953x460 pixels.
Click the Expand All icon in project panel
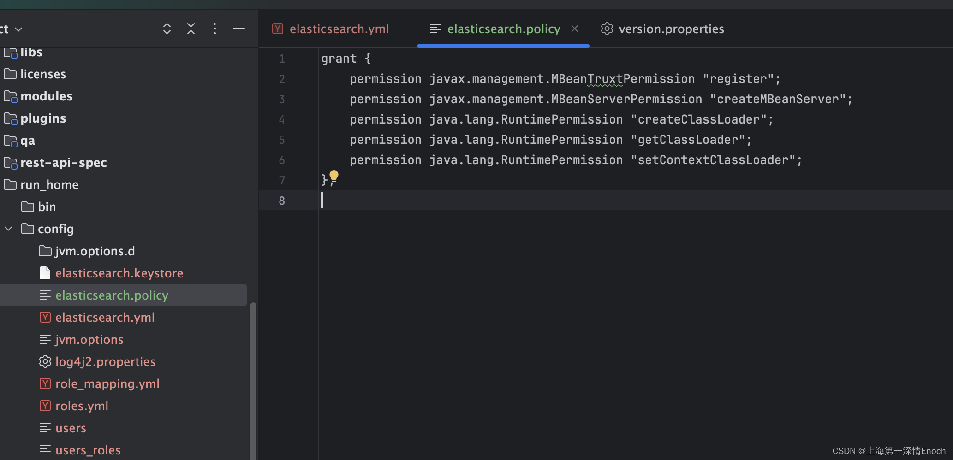[x=167, y=29]
